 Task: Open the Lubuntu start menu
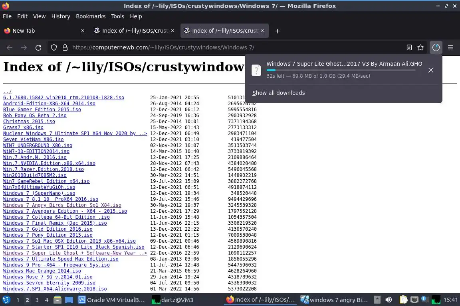(6, 300)
